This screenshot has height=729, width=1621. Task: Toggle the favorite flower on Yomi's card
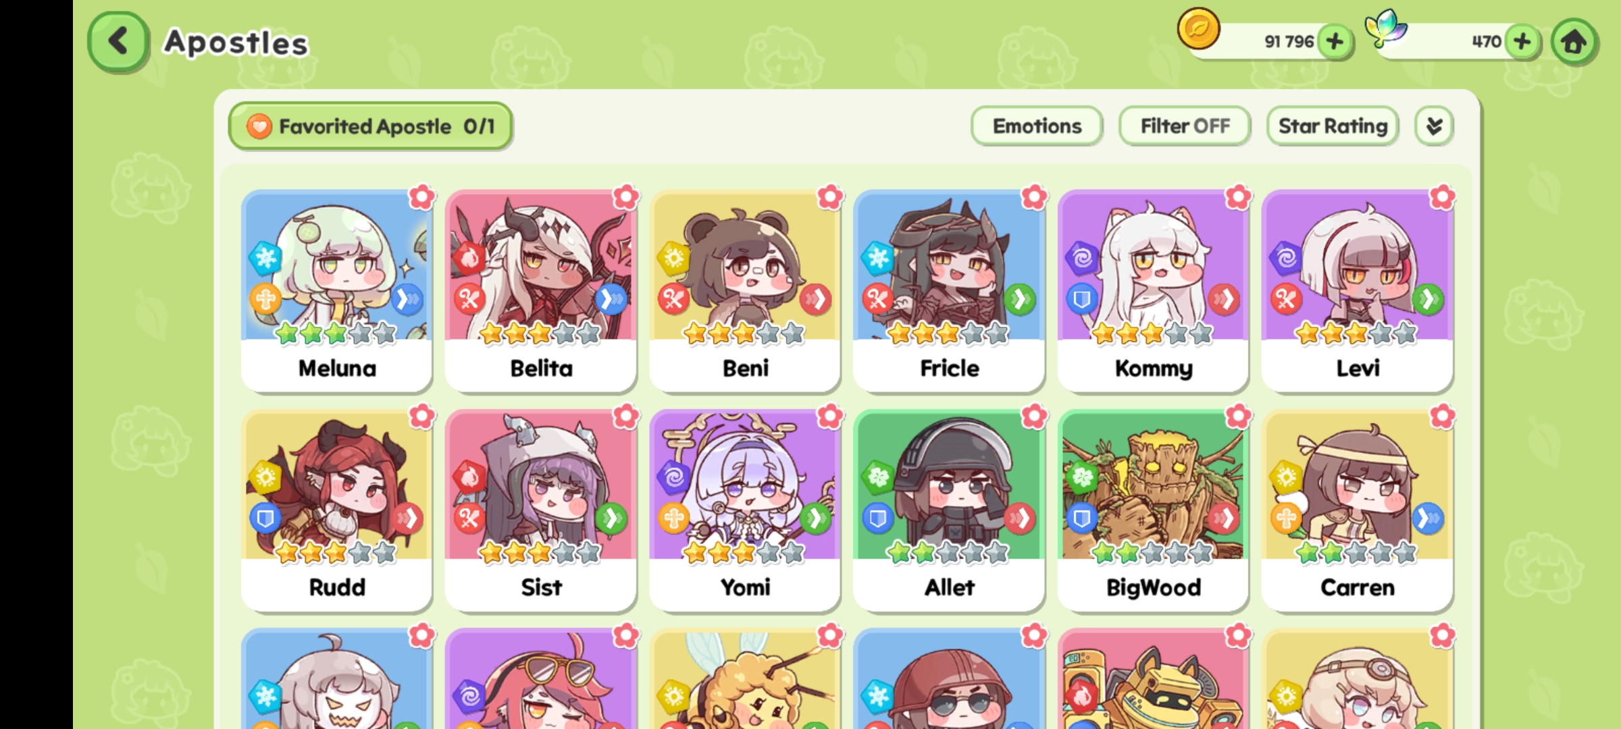pos(830,416)
